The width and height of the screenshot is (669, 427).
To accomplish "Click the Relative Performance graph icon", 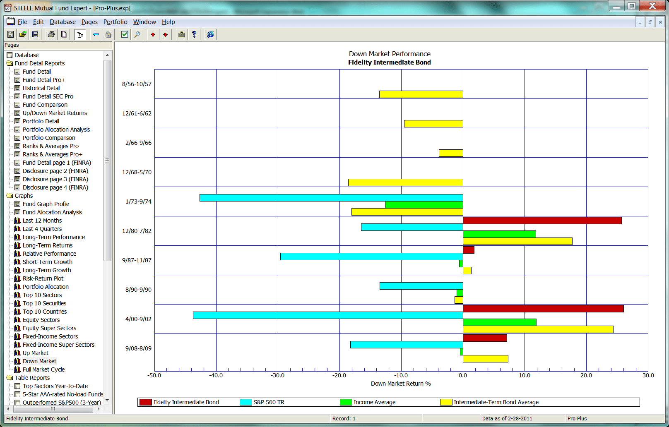I will pos(17,254).
